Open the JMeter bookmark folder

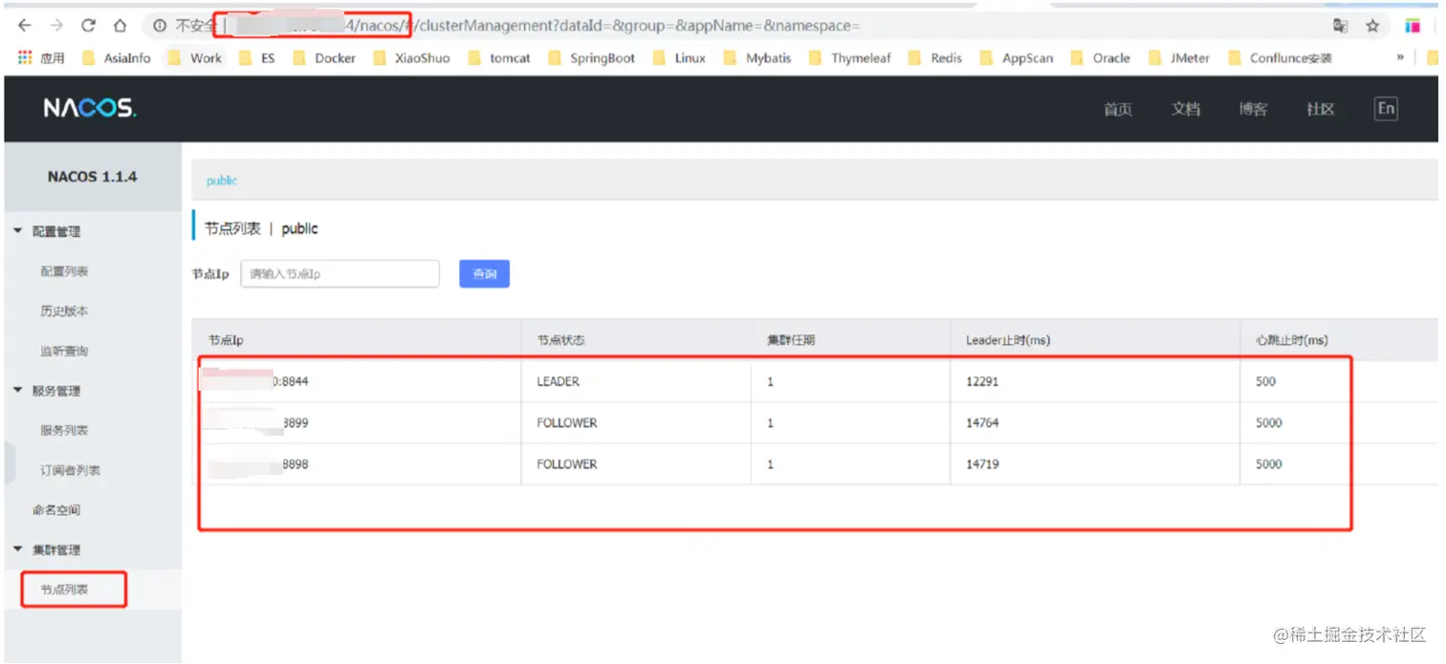[1179, 57]
